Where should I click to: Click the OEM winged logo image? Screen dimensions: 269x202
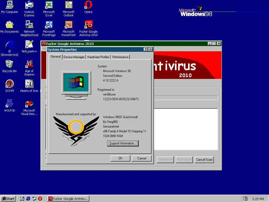(76, 132)
